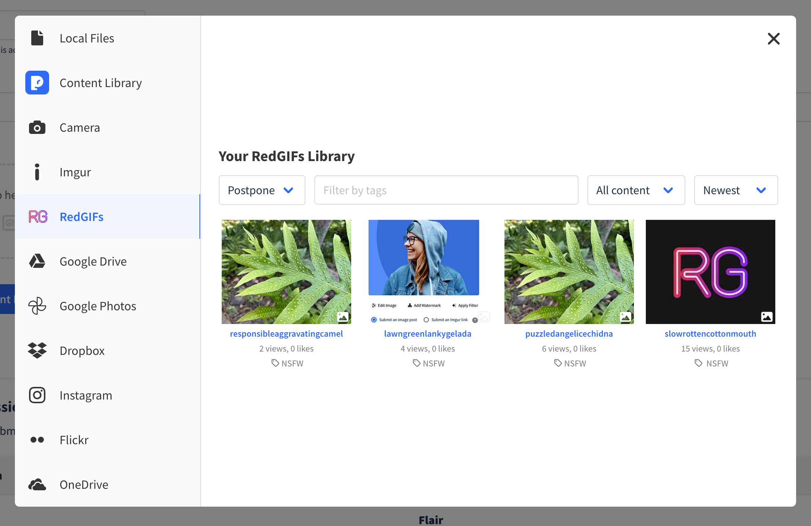Click the image badge on puzzledangelicechidna thumbnail
The width and height of the screenshot is (811, 526).
[x=626, y=317]
